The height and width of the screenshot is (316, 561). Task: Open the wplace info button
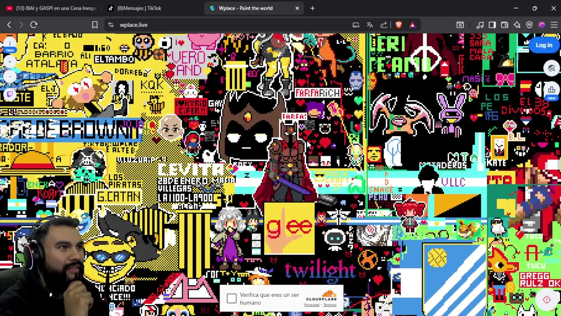[10, 43]
